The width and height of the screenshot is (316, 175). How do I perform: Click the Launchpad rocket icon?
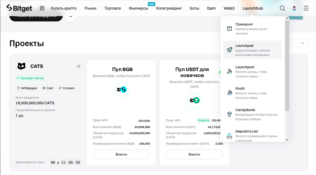(230, 50)
